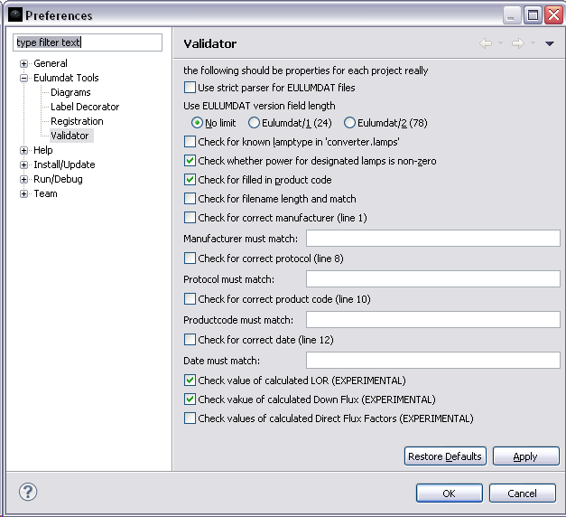Enable Check for correct protocol (line 8)
This screenshot has width=566, height=517.
click(190, 258)
